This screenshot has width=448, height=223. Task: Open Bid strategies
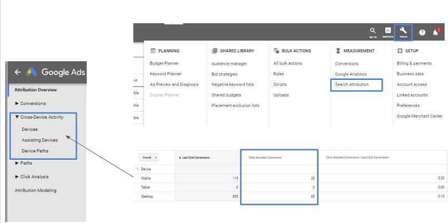point(224,74)
